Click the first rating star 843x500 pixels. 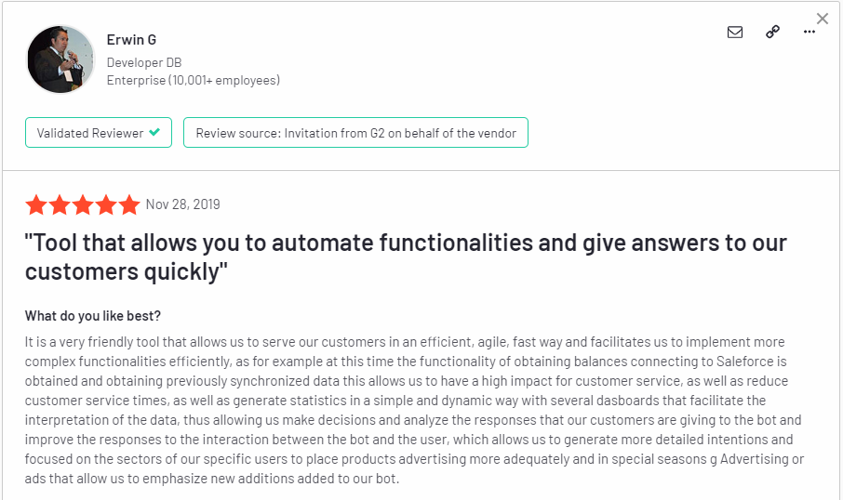pyautogui.click(x=36, y=204)
